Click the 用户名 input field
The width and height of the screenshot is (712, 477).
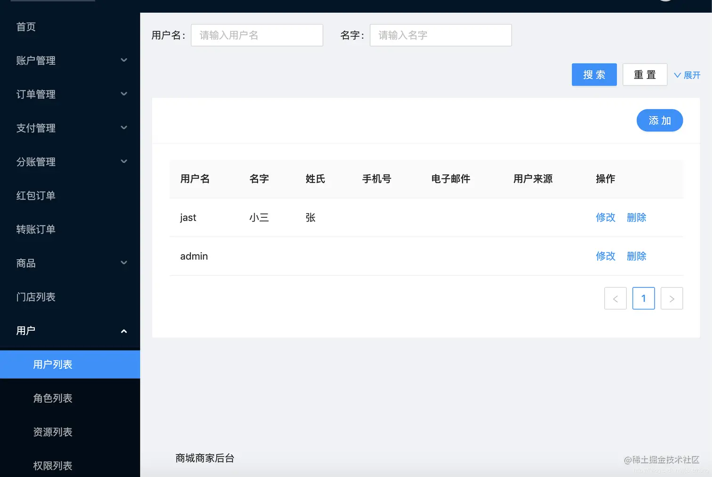[257, 35]
